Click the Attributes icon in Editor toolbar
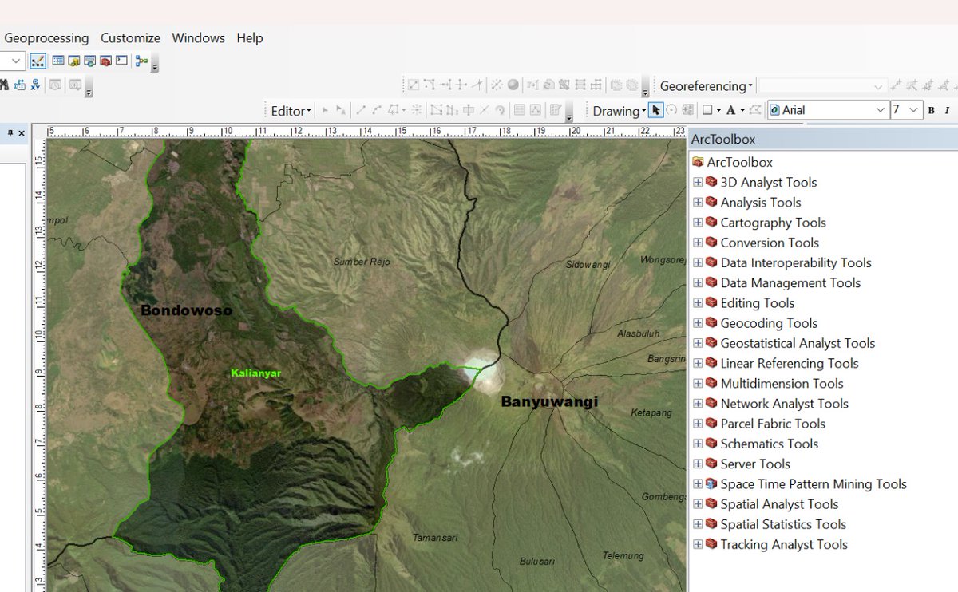The height and width of the screenshot is (592, 958). [518, 110]
